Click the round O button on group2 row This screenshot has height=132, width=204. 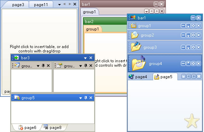[193, 35]
